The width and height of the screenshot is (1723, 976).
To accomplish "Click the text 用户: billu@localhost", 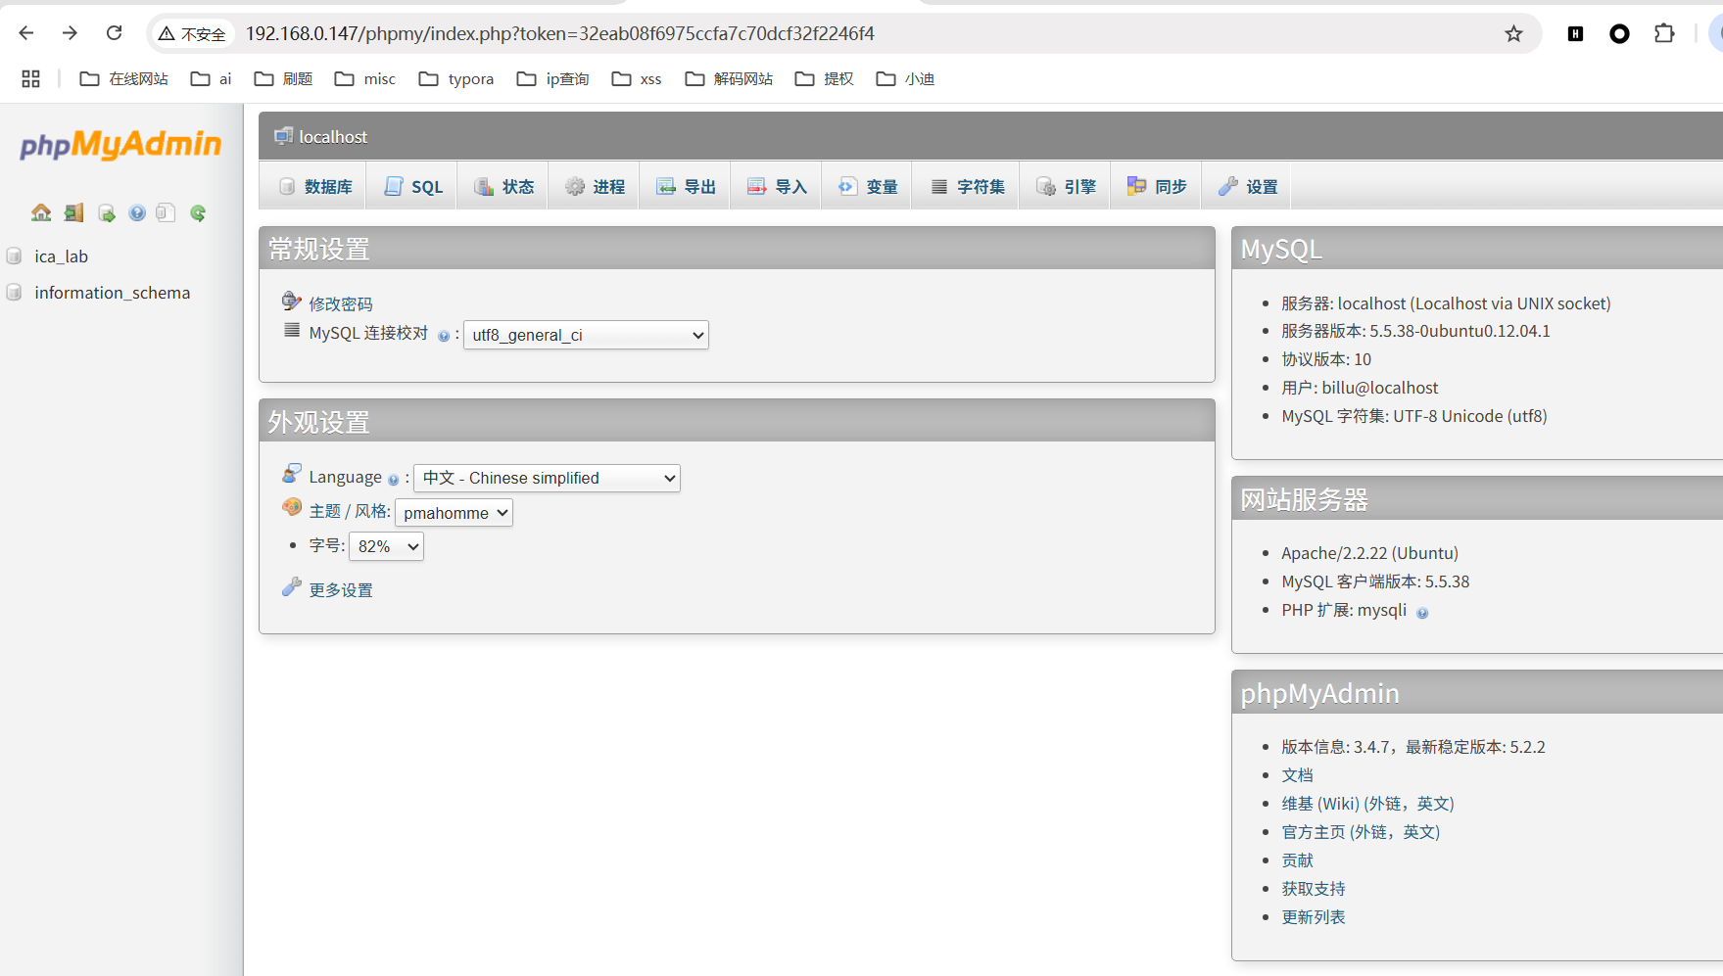I will [1360, 388].
